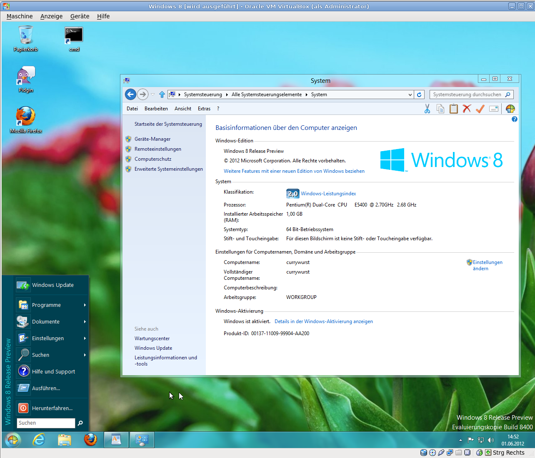Image resolution: width=535 pixels, height=458 pixels.
Task: Open Computerschutz link
Action: tap(153, 159)
